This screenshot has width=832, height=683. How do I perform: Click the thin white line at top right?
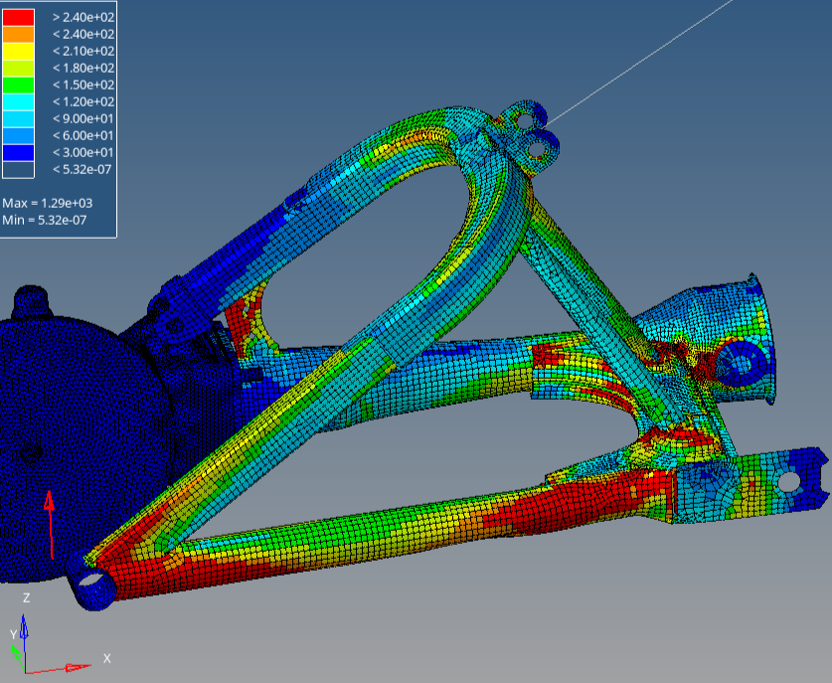646,60
